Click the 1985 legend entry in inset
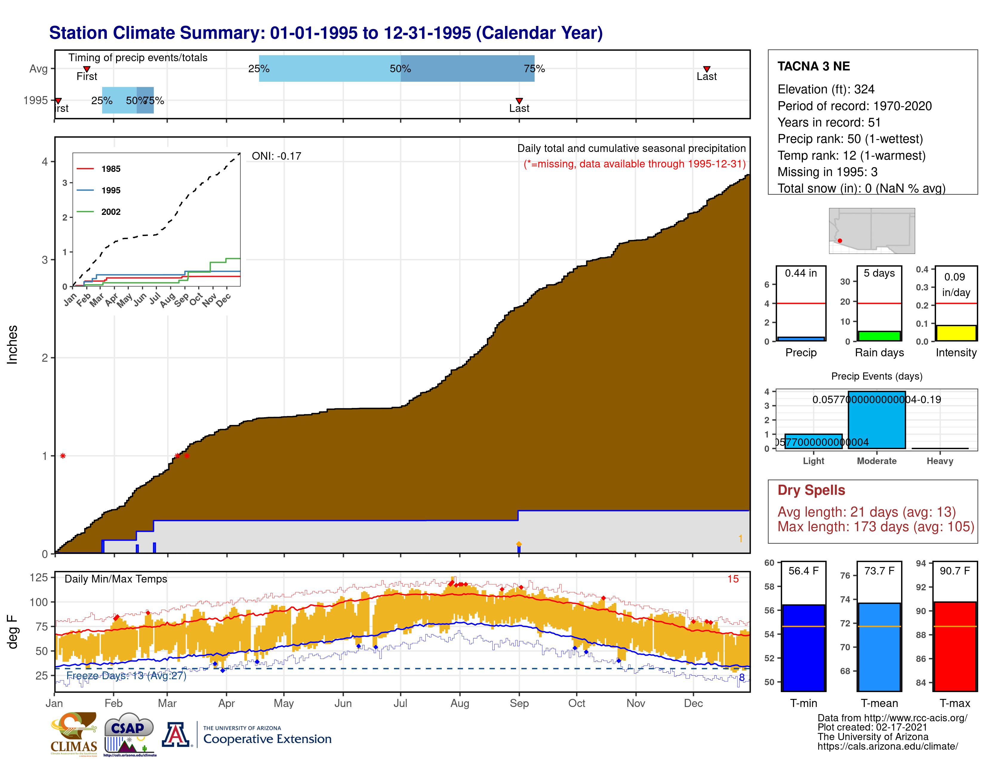The width and height of the screenshot is (985, 761). pyautogui.click(x=99, y=169)
